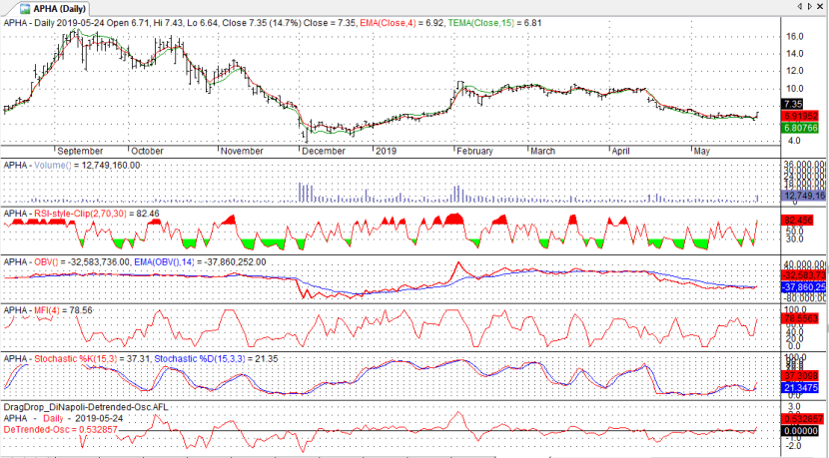This screenshot has height=458, width=829.
Task: Click the blue 21.3475 Stochastic %D tag
Action: (800, 388)
